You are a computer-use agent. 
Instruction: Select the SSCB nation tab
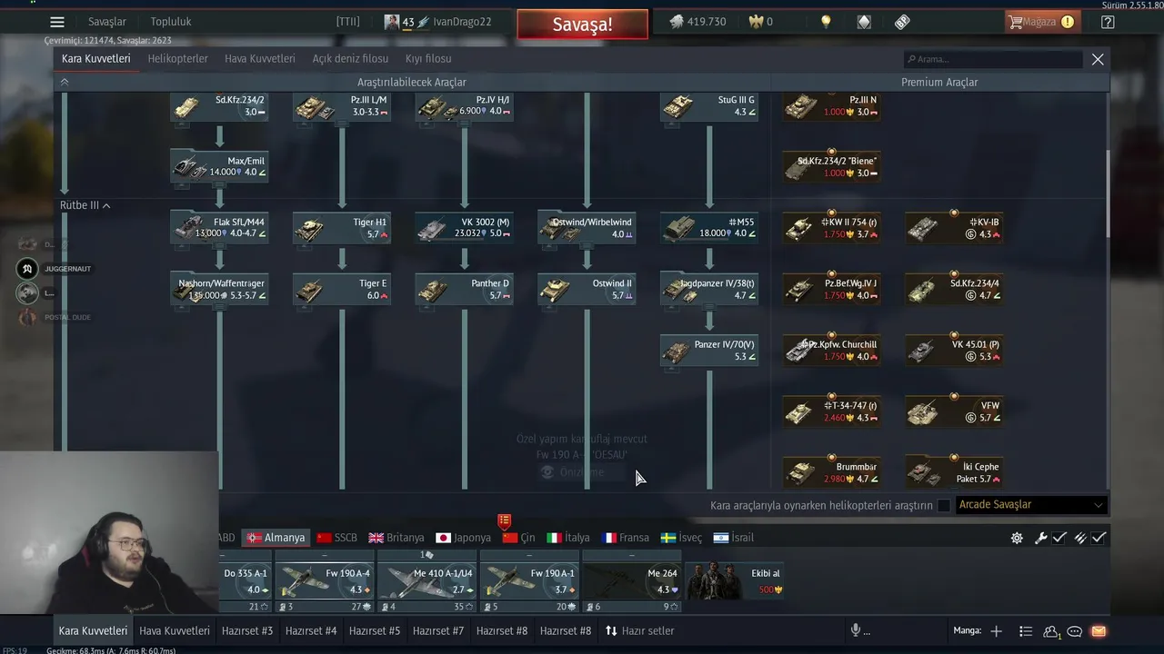pyautogui.click(x=336, y=538)
